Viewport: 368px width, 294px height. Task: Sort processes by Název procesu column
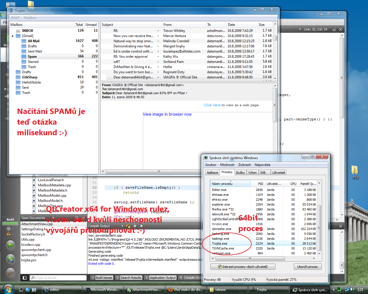(230, 184)
